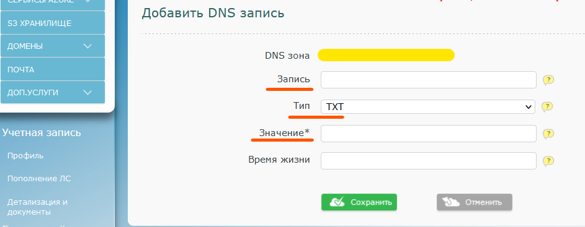This screenshot has height=227, width=585.
Task: Expand the top Azure services menu chevron
Action: click(x=87, y=1)
